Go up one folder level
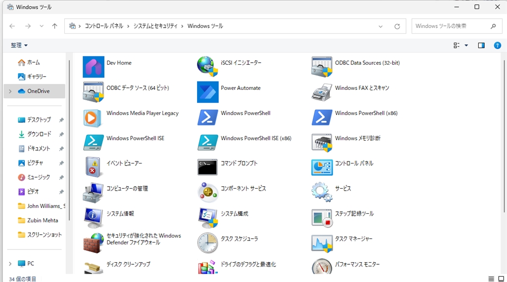This screenshot has width=507, height=282. click(x=54, y=26)
